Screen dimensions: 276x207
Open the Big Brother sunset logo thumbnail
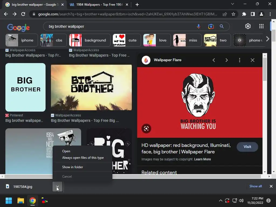pyautogui.click(x=91, y=88)
